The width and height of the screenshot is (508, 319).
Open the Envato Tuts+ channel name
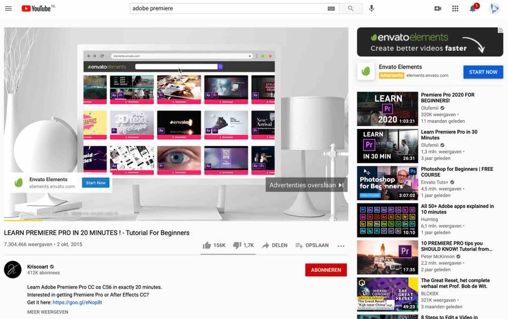click(434, 182)
